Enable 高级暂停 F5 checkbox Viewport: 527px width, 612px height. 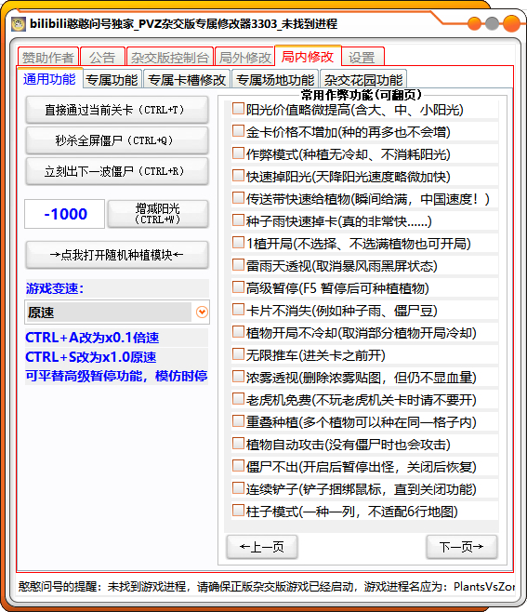238,287
